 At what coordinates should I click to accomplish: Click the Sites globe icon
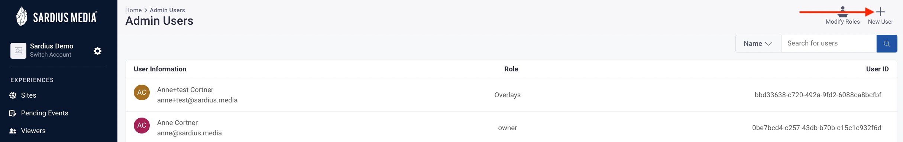[x=13, y=95]
